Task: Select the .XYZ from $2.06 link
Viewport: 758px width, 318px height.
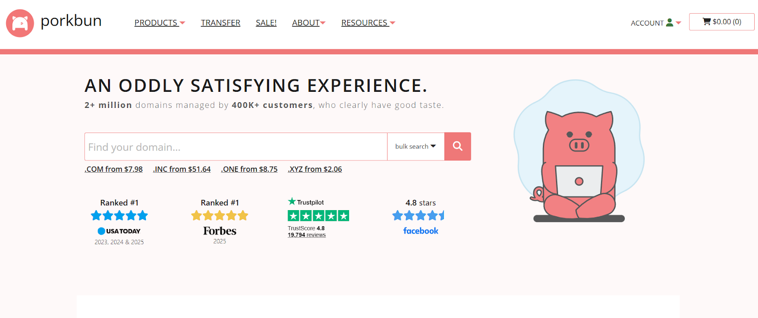Action: [315, 169]
